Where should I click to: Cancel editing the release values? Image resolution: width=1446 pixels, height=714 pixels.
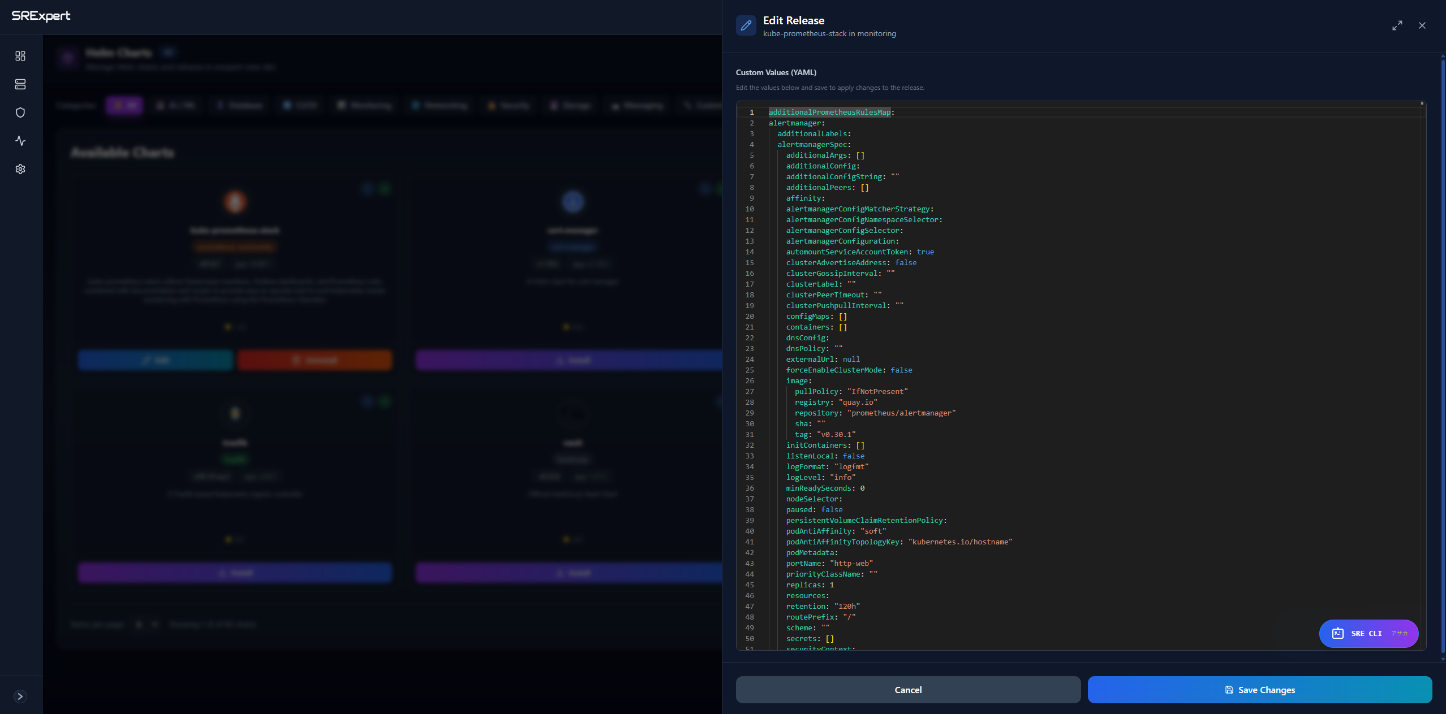tap(907, 690)
